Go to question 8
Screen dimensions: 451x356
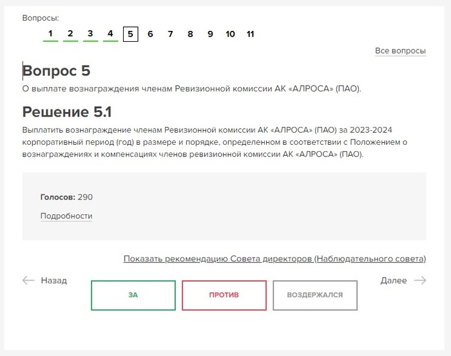tap(190, 34)
